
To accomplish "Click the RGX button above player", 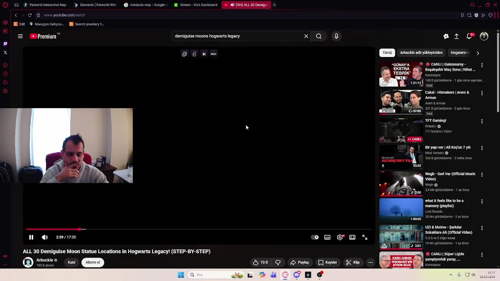I will coord(214,54).
